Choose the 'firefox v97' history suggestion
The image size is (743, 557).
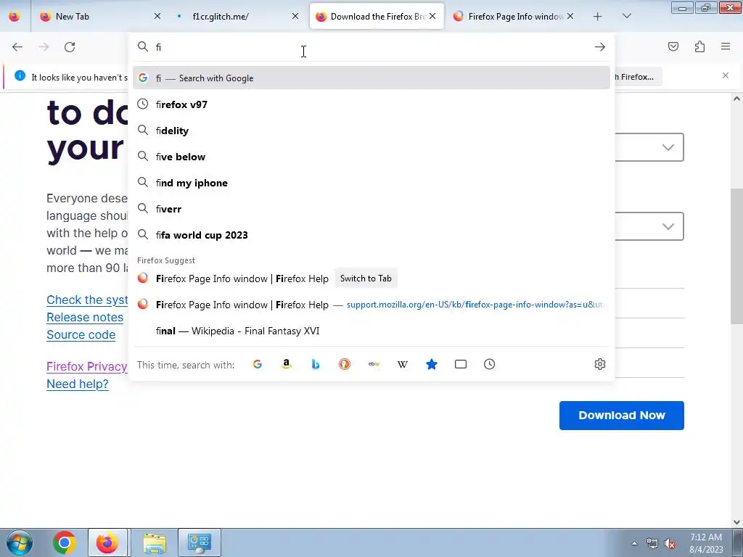click(x=371, y=104)
